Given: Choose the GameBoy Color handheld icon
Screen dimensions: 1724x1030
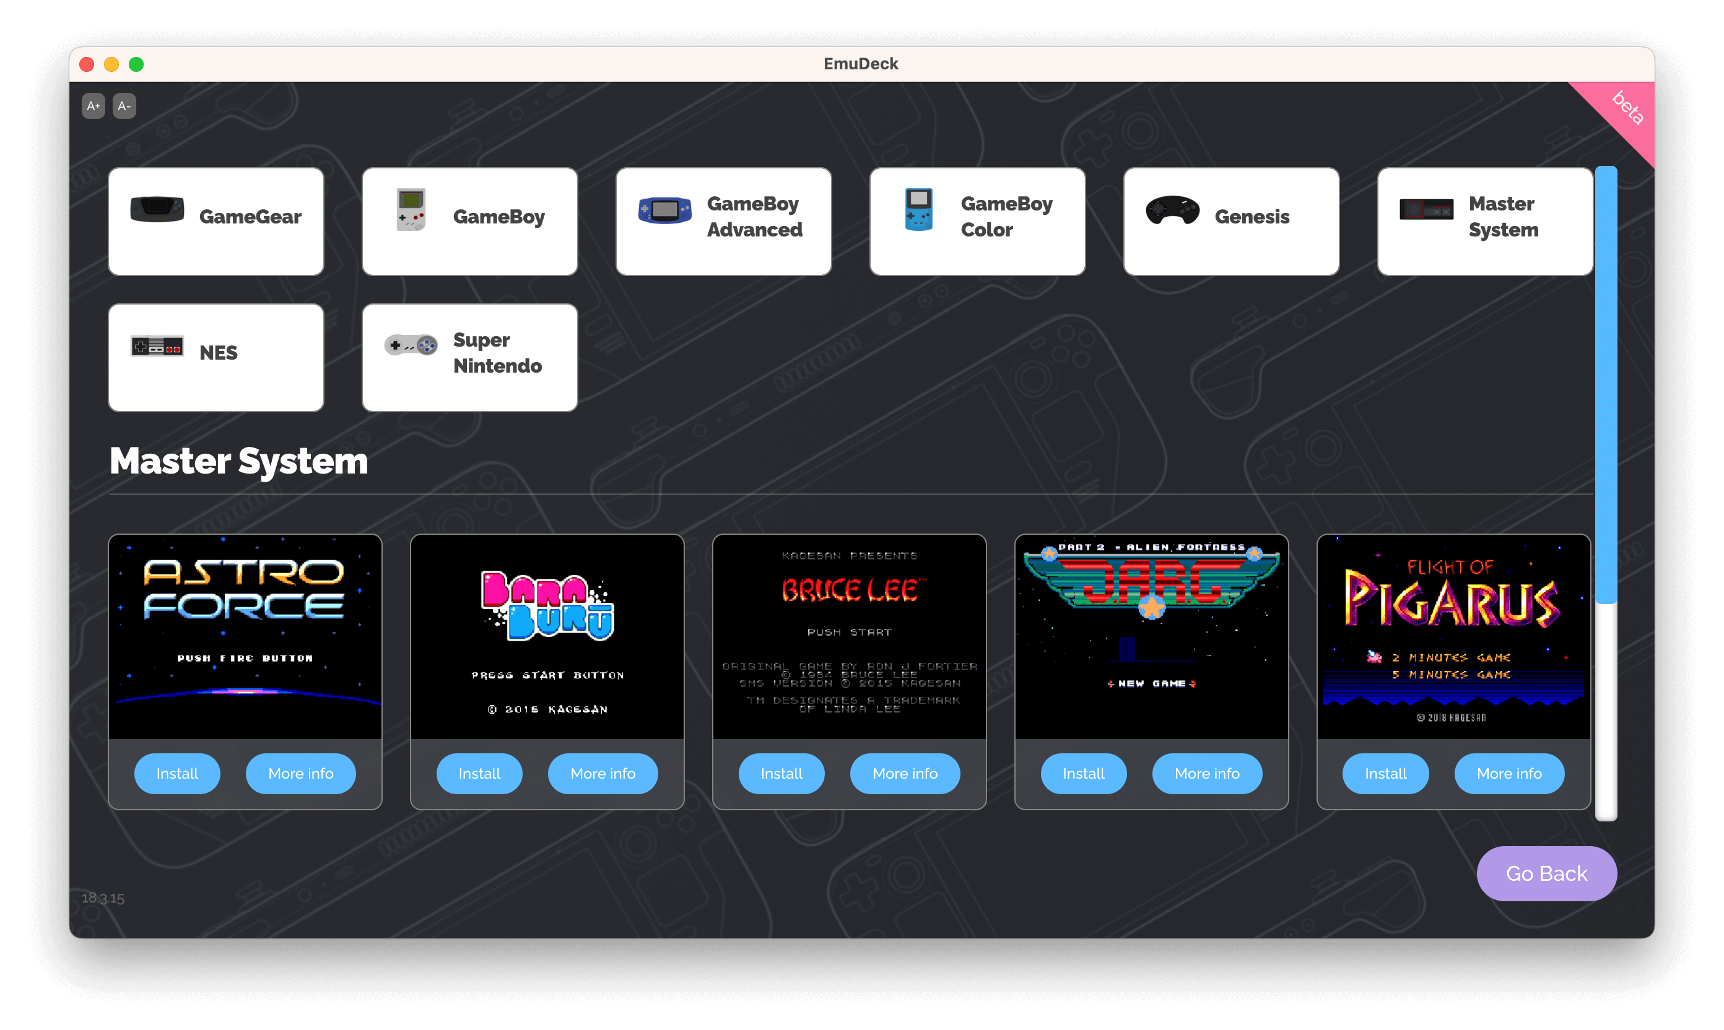Looking at the screenshot, I should pos(918,209).
